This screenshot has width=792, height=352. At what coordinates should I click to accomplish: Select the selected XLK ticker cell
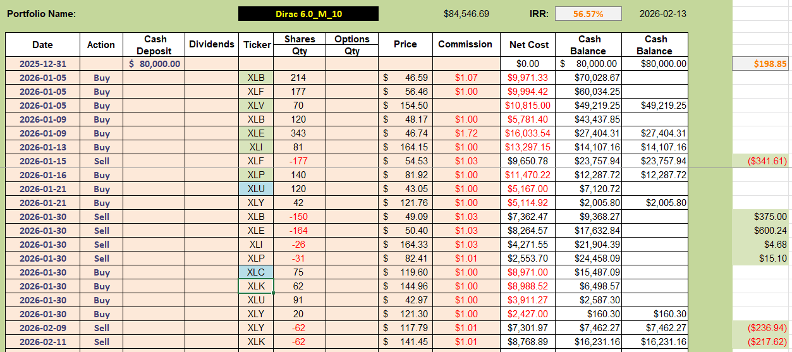255,286
